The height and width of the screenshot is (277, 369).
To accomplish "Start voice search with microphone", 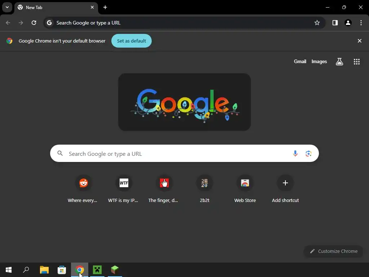I will [295, 154].
